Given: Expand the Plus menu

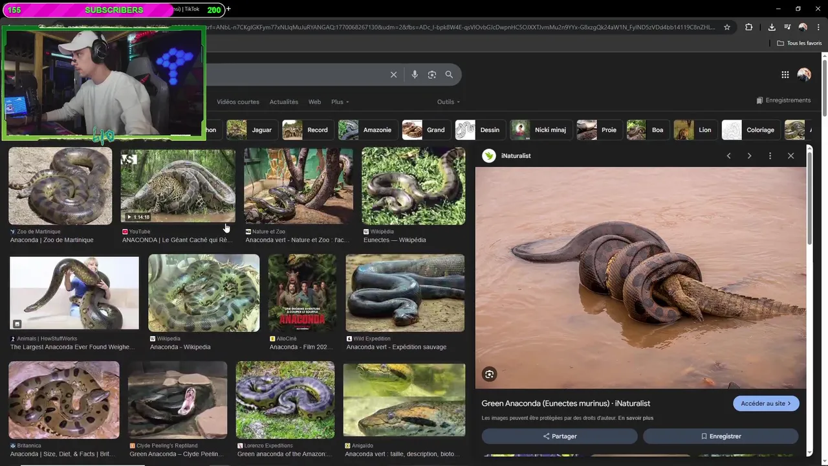Looking at the screenshot, I should point(340,102).
